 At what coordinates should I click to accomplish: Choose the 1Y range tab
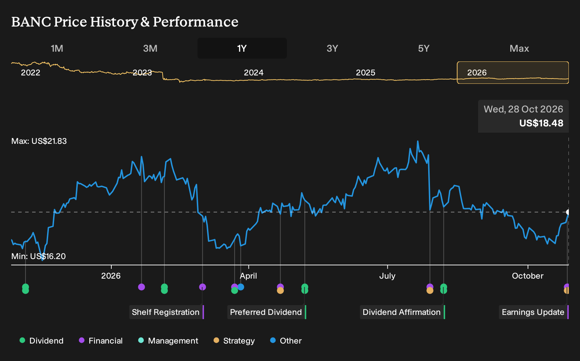pyautogui.click(x=242, y=48)
